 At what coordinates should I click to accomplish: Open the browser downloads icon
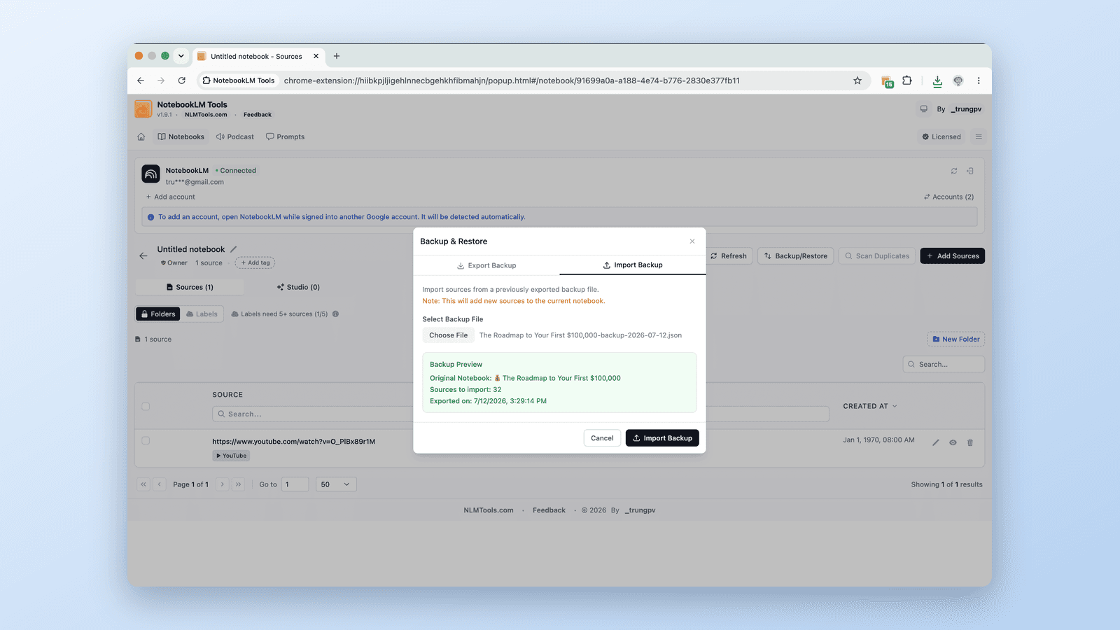coord(937,81)
